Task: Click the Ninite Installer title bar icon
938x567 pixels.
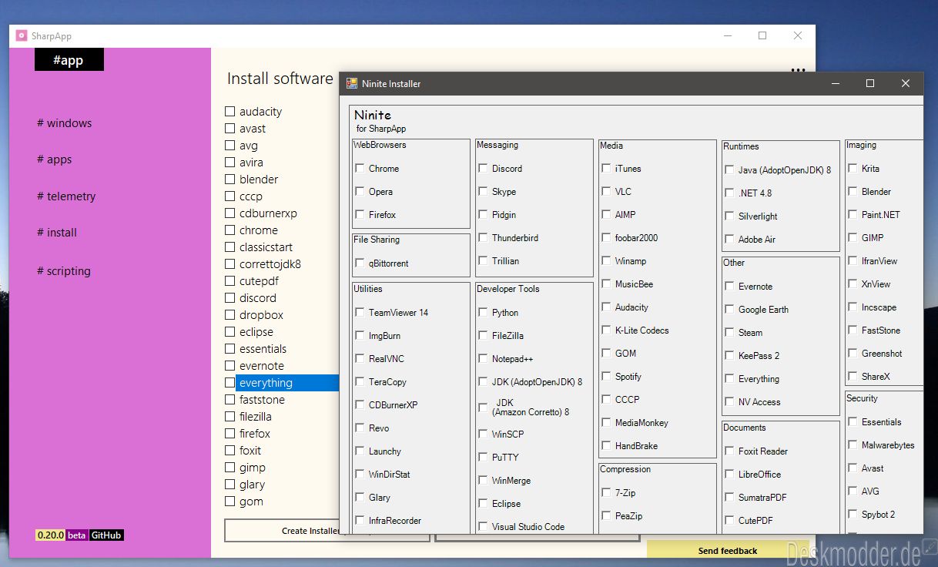Action: [351, 83]
